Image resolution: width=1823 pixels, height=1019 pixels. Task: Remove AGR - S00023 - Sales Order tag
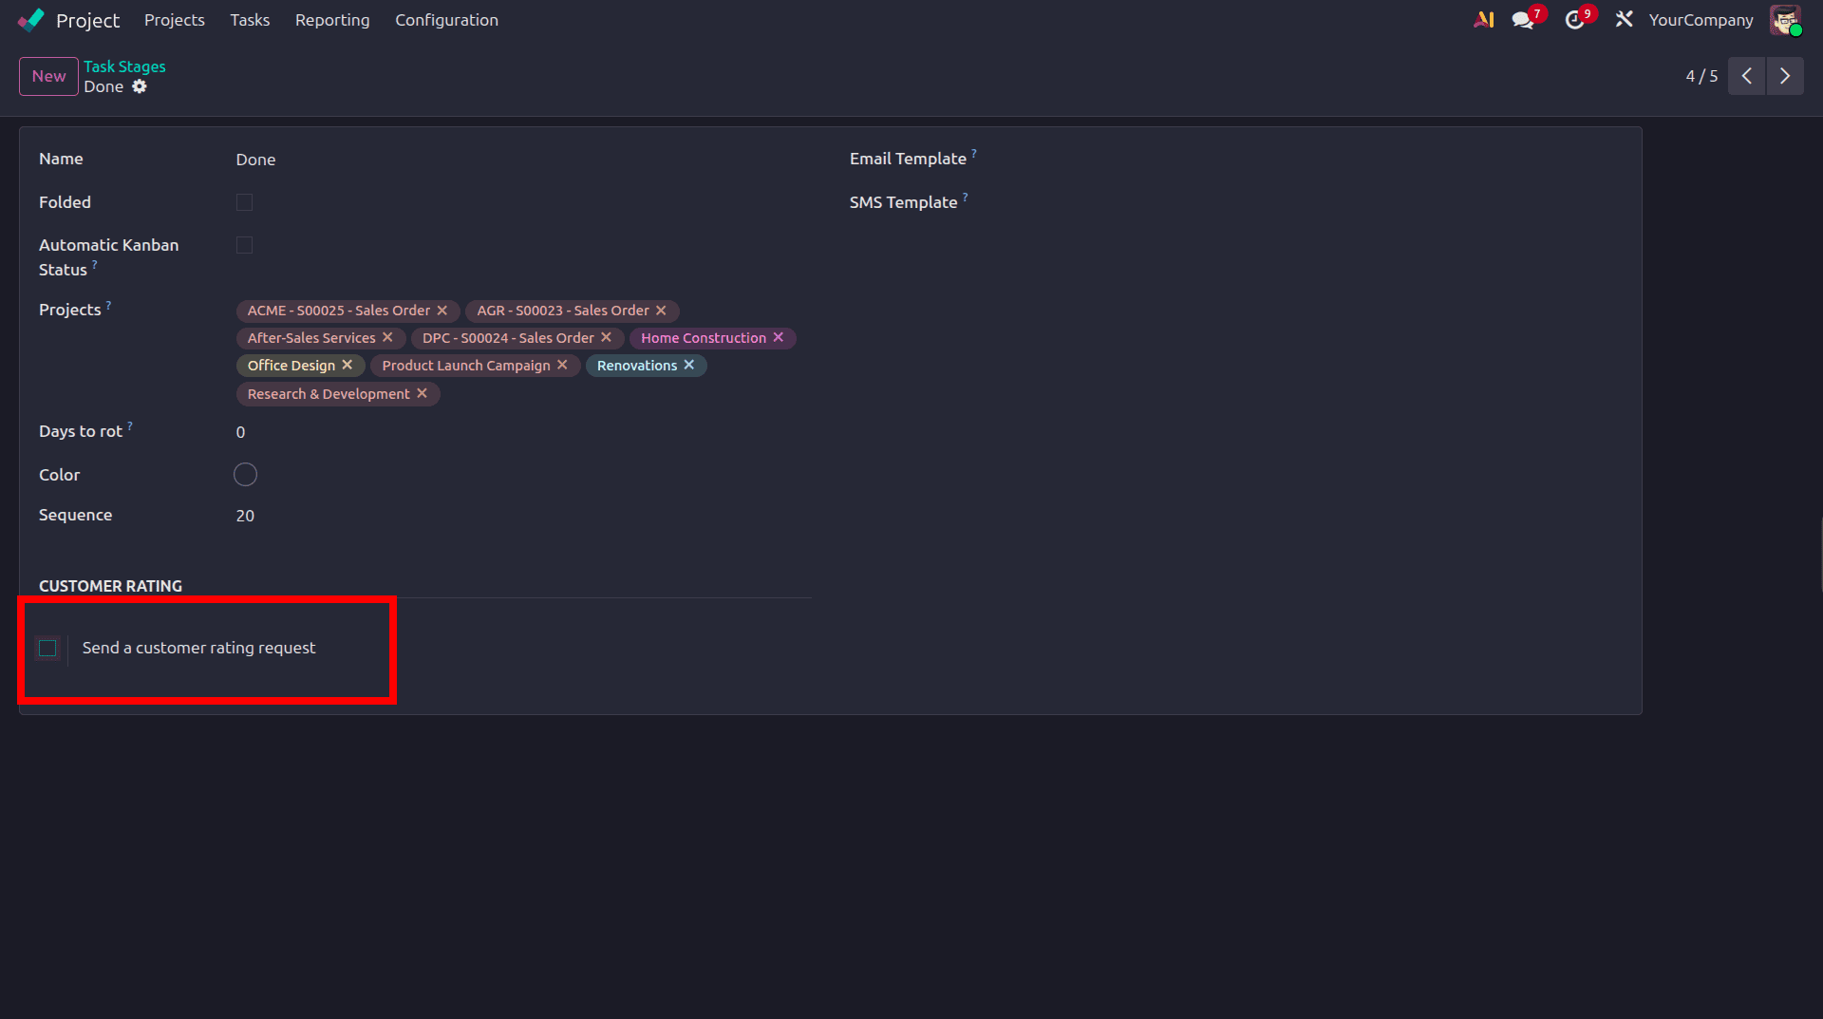[x=661, y=311]
